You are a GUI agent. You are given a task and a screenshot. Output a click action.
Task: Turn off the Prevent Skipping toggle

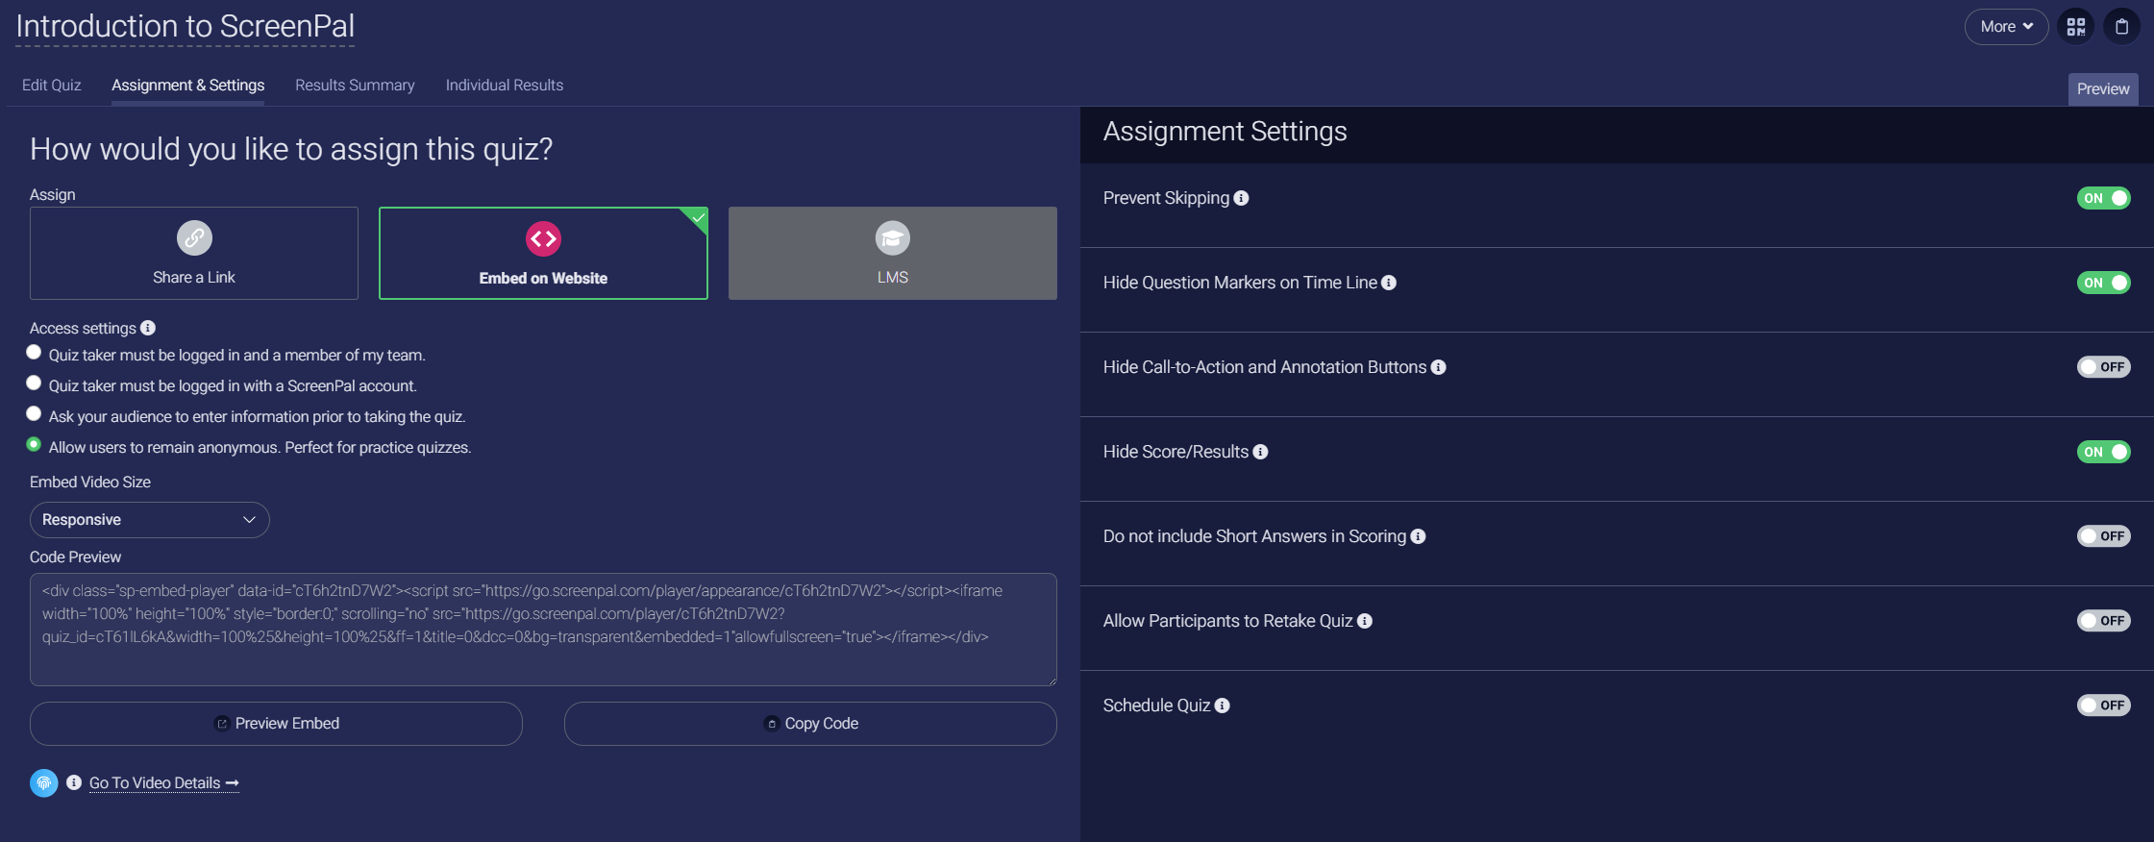(x=2103, y=198)
